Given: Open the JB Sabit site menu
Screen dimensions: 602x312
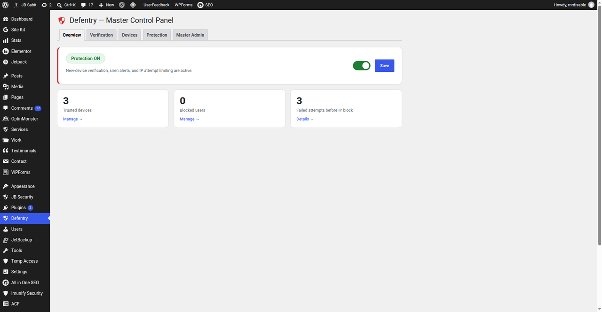Looking at the screenshot, I should (25, 5).
